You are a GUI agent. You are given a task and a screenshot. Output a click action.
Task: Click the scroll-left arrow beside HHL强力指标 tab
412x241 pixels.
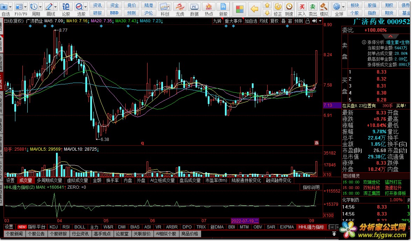coord(332,227)
